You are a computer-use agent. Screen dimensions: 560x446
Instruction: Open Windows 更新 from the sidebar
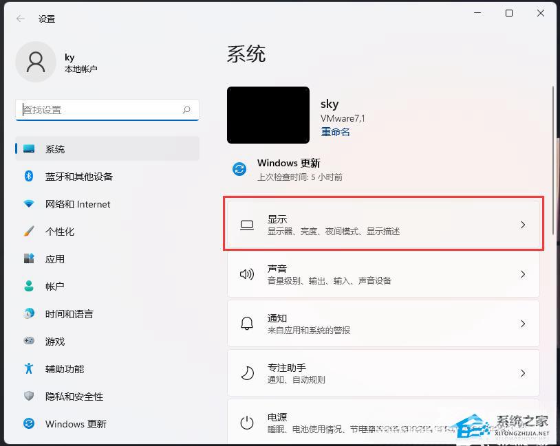75,424
